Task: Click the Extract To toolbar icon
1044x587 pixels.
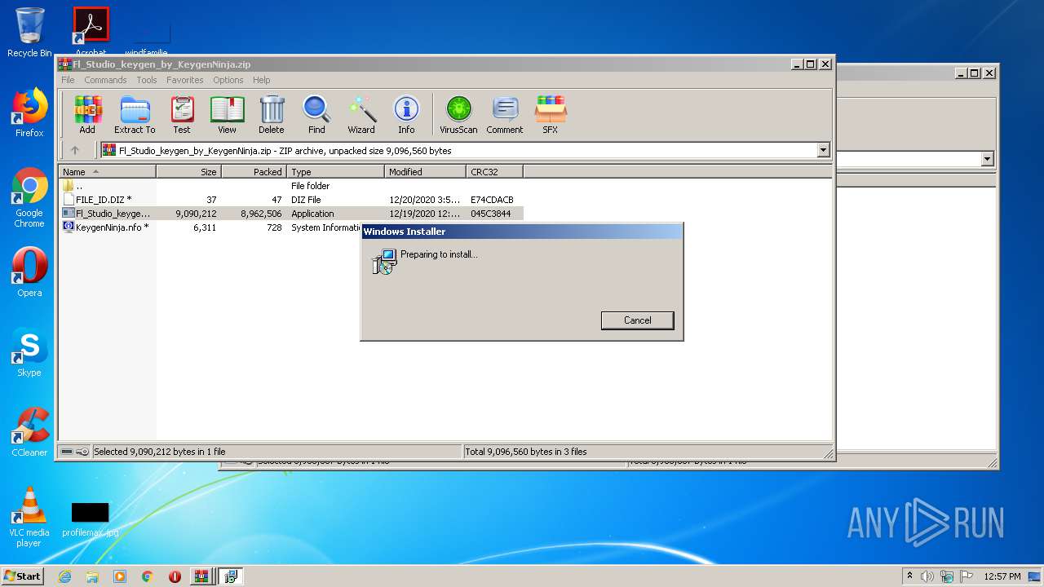Action: [x=135, y=114]
